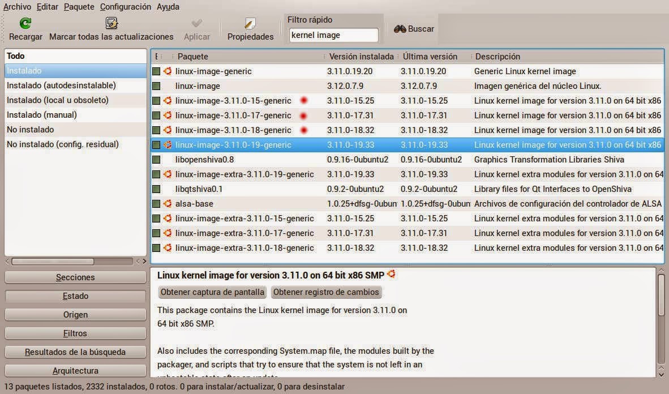Image resolution: width=669 pixels, height=394 pixels.
Task: Open Propiedades toolbar icon
Action: coord(250,23)
